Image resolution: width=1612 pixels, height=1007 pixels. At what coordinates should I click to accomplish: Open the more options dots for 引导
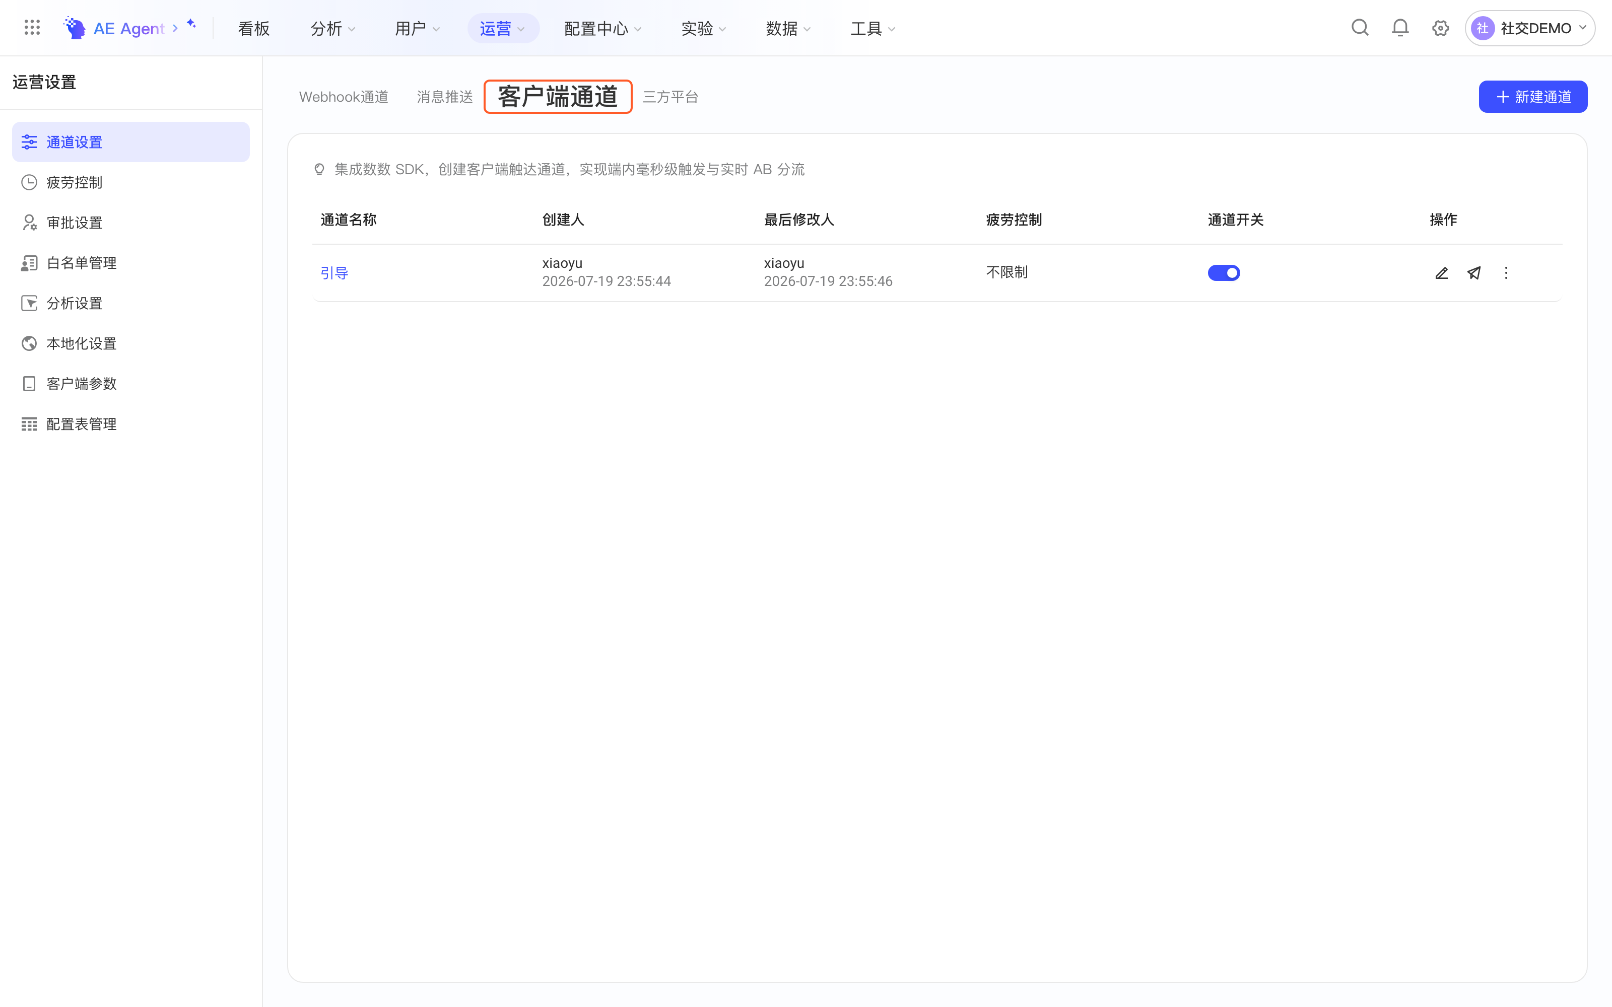(x=1506, y=273)
